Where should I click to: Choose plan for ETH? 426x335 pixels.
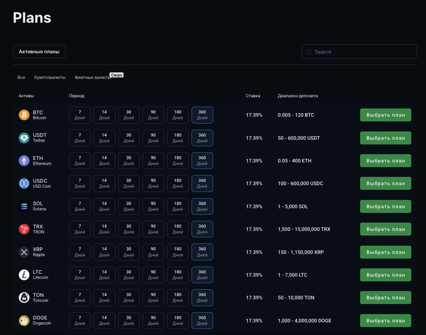(x=386, y=161)
